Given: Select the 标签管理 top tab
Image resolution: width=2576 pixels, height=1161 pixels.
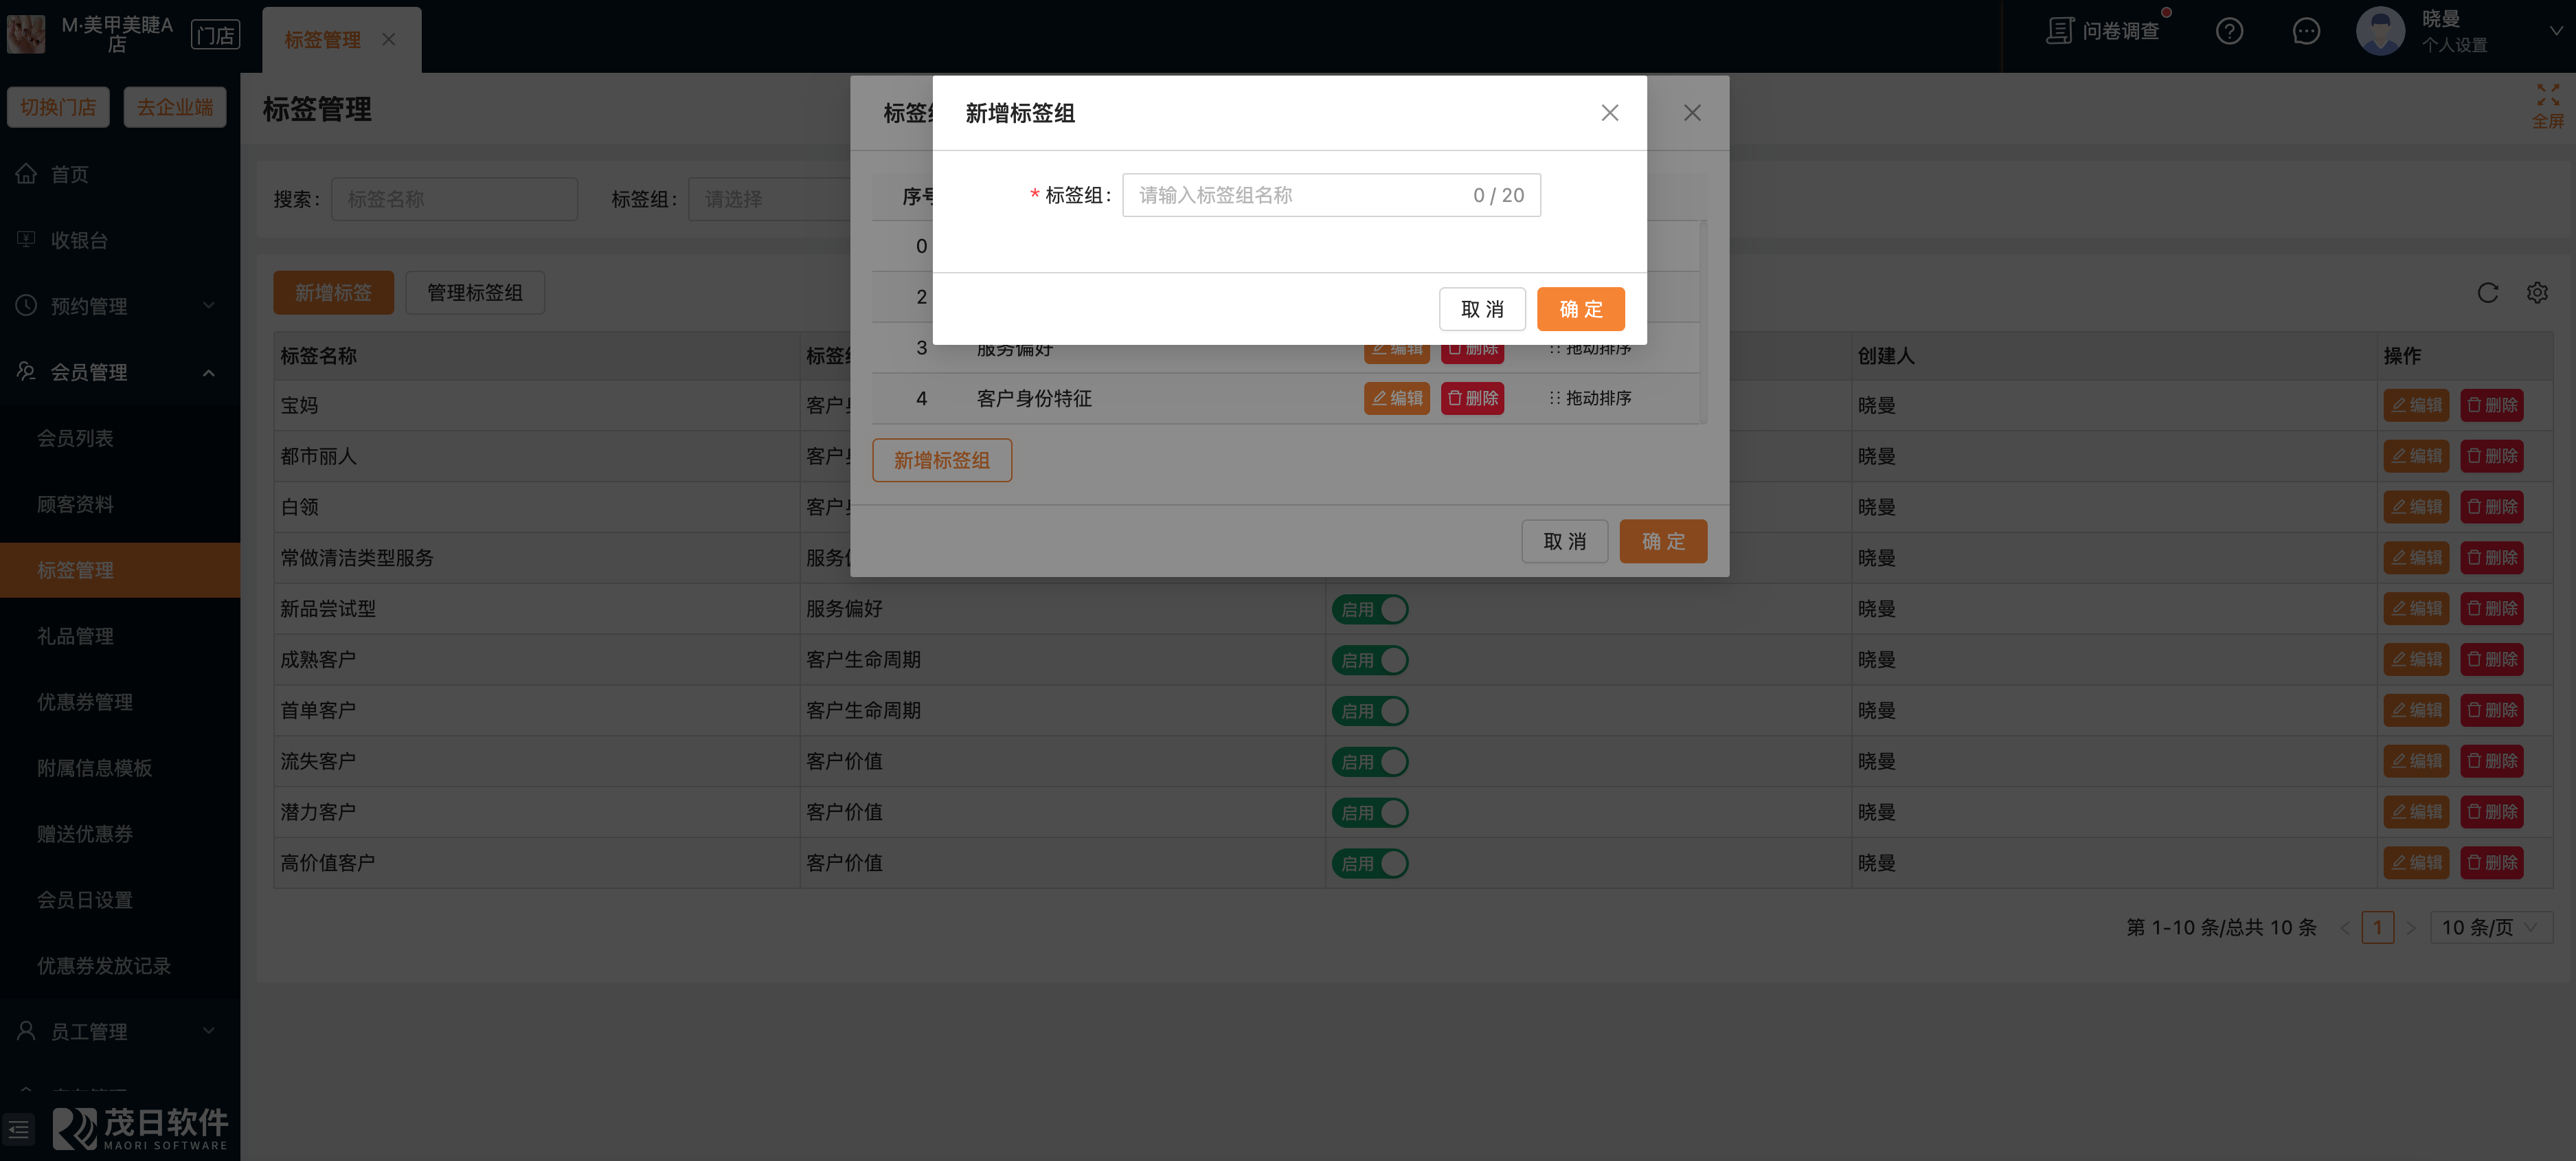Looking at the screenshot, I should pos(322,40).
